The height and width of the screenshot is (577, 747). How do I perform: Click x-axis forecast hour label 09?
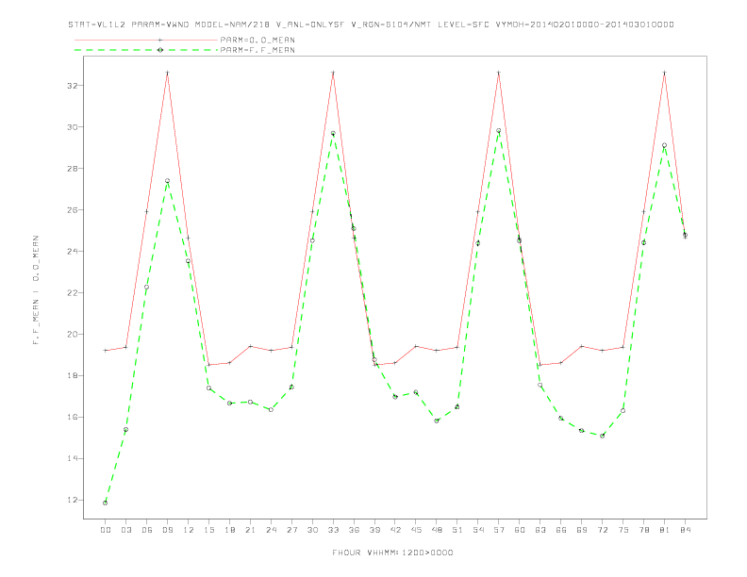pos(167,530)
